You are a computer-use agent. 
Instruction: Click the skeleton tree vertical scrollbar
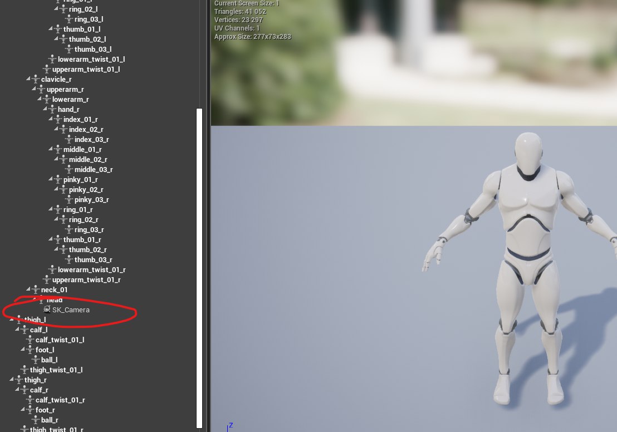[x=199, y=268]
